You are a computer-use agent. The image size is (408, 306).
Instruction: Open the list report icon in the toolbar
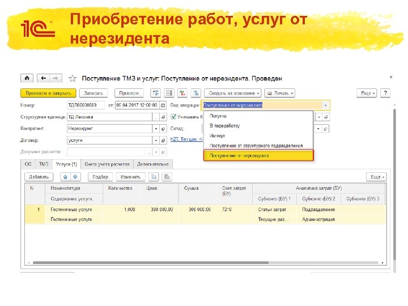point(169,93)
